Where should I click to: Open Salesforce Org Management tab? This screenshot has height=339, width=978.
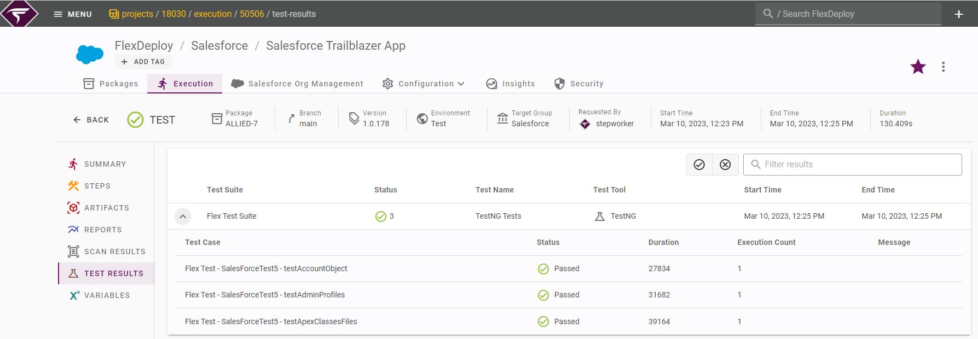[297, 84]
